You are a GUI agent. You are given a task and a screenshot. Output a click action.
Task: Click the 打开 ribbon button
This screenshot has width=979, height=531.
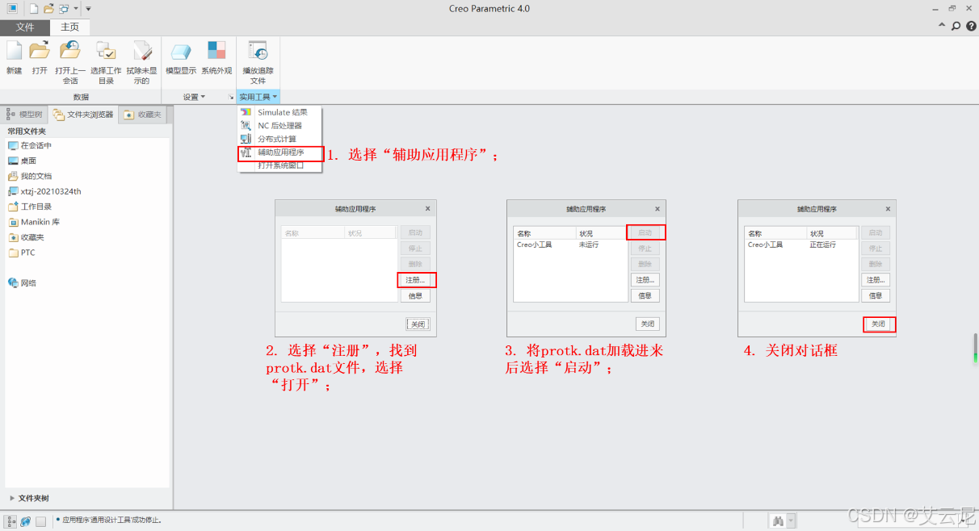tap(40, 58)
